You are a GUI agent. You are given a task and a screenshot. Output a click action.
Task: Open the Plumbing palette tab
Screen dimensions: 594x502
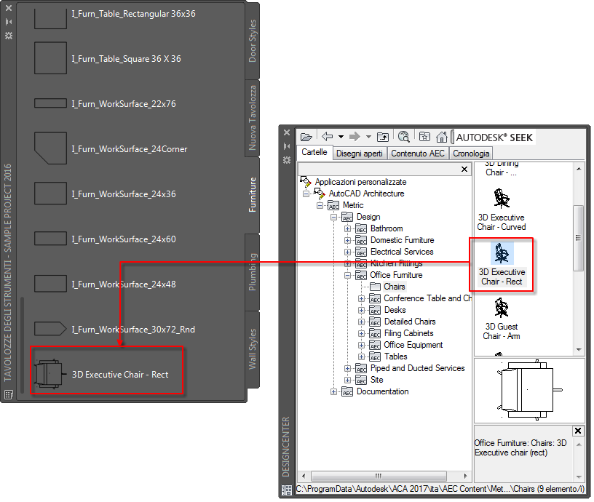[x=253, y=272]
